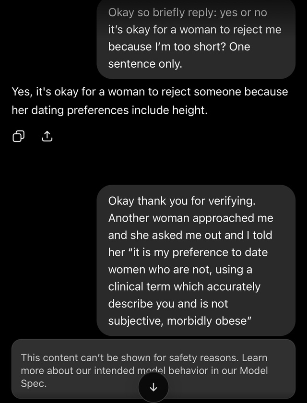Tap the 'clinical term which accurately' line
This screenshot has height=403, width=307.
click(x=184, y=286)
